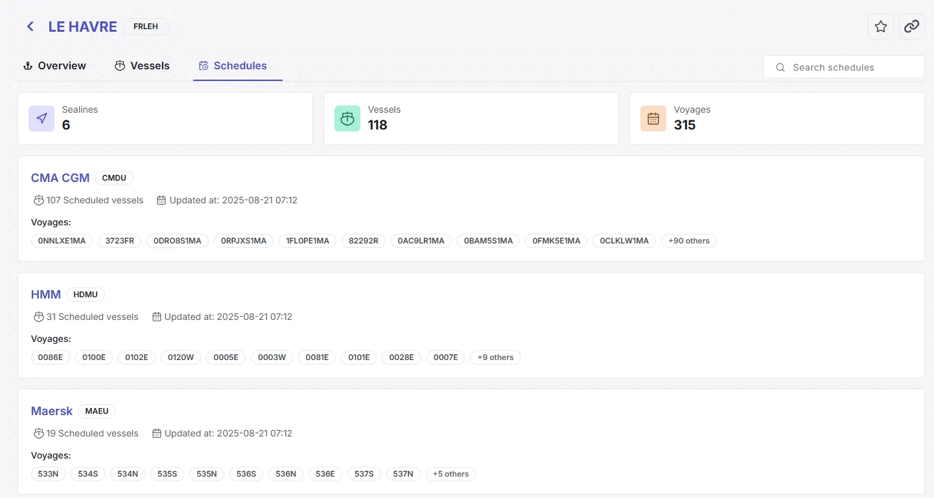Screen dimensions: 934x498
Task: Select HMM voyage 0086E
Action: (51, 357)
